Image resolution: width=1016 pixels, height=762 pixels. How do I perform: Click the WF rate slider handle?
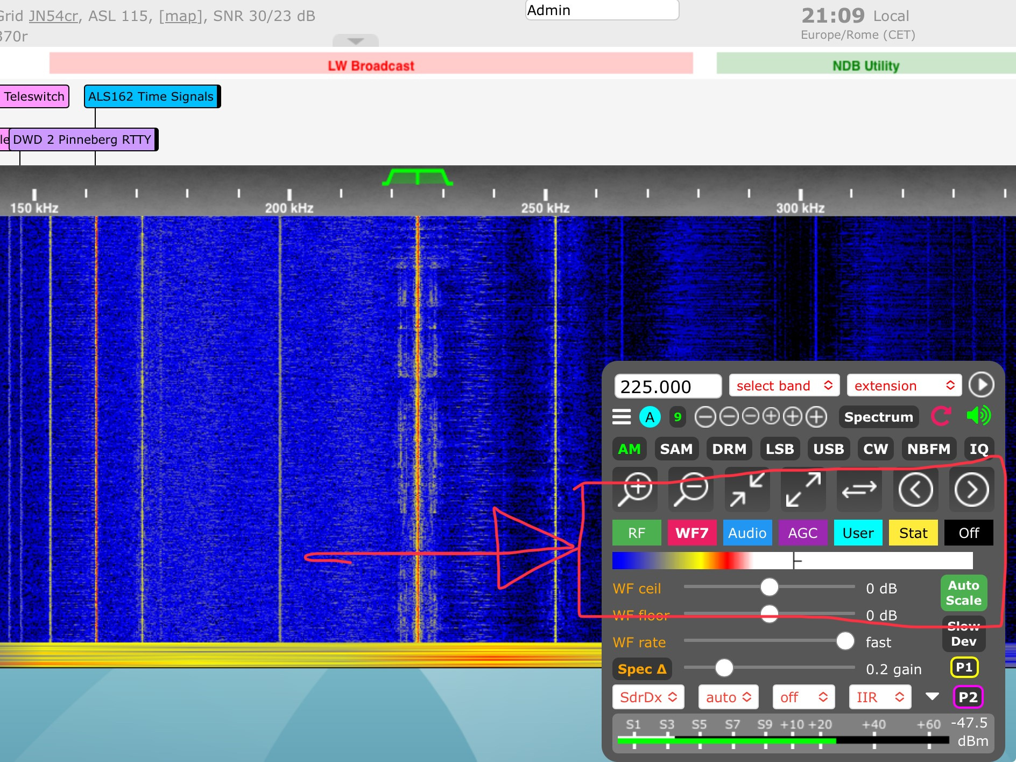click(845, 641)
